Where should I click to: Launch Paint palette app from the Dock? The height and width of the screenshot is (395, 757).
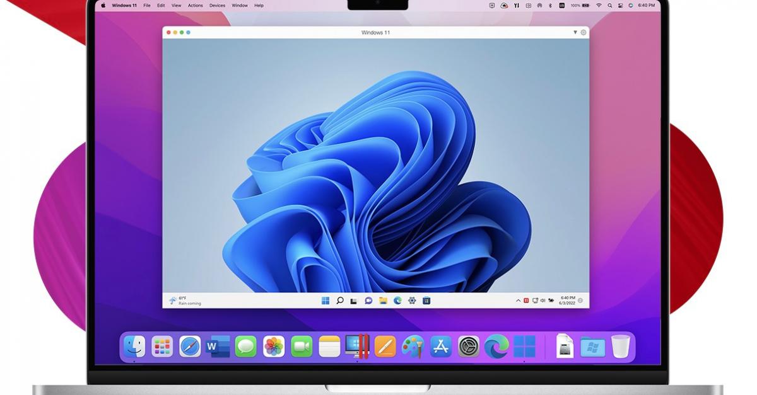(413, 346)
